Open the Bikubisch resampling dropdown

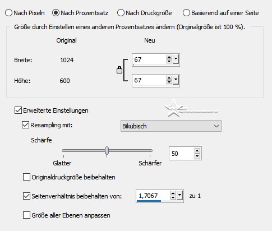171,126
